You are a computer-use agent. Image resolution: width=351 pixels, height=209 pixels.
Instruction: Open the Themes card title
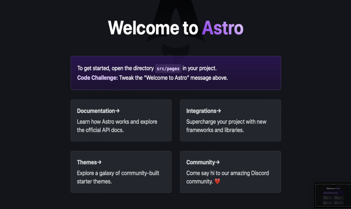(x=87, y=162)
